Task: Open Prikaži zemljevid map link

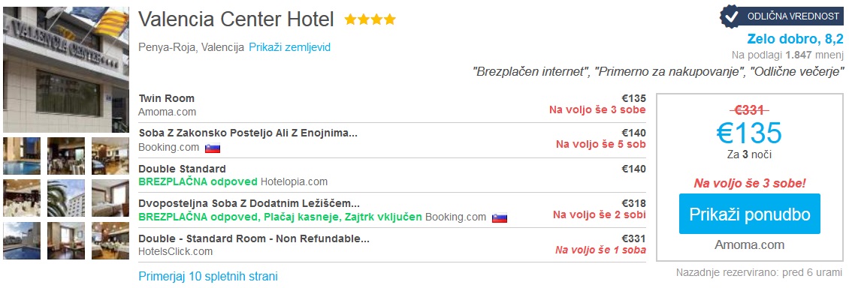Action: 290,47
